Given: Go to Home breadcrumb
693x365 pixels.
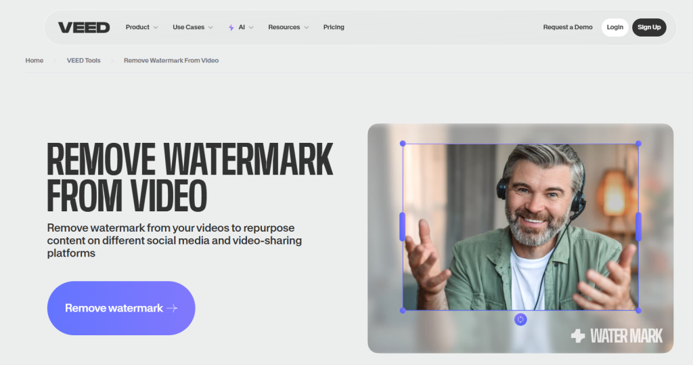Looking at the screenshot, I should [35, 60].
